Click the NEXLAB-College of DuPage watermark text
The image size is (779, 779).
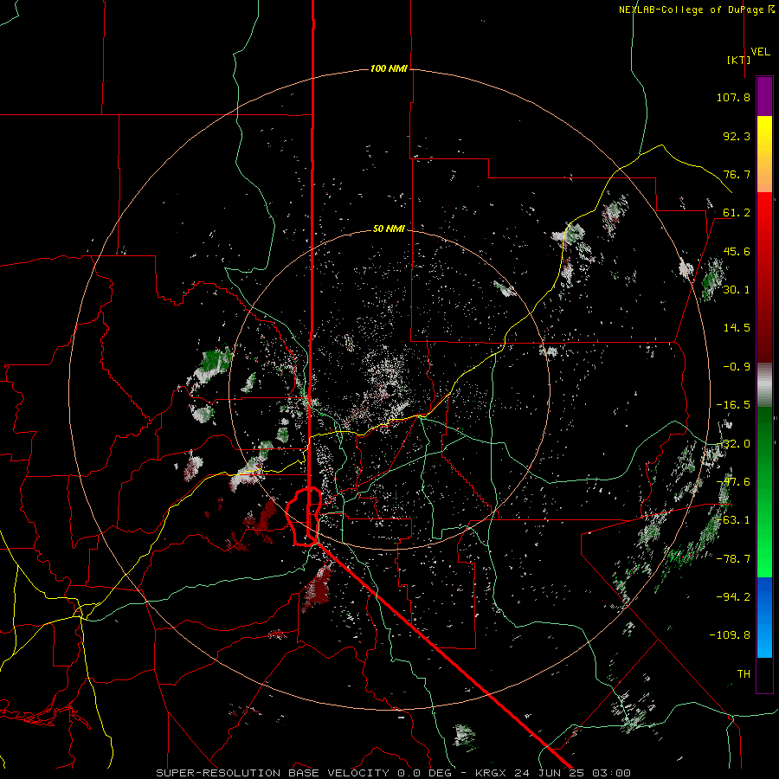click(x=697, y=10)
